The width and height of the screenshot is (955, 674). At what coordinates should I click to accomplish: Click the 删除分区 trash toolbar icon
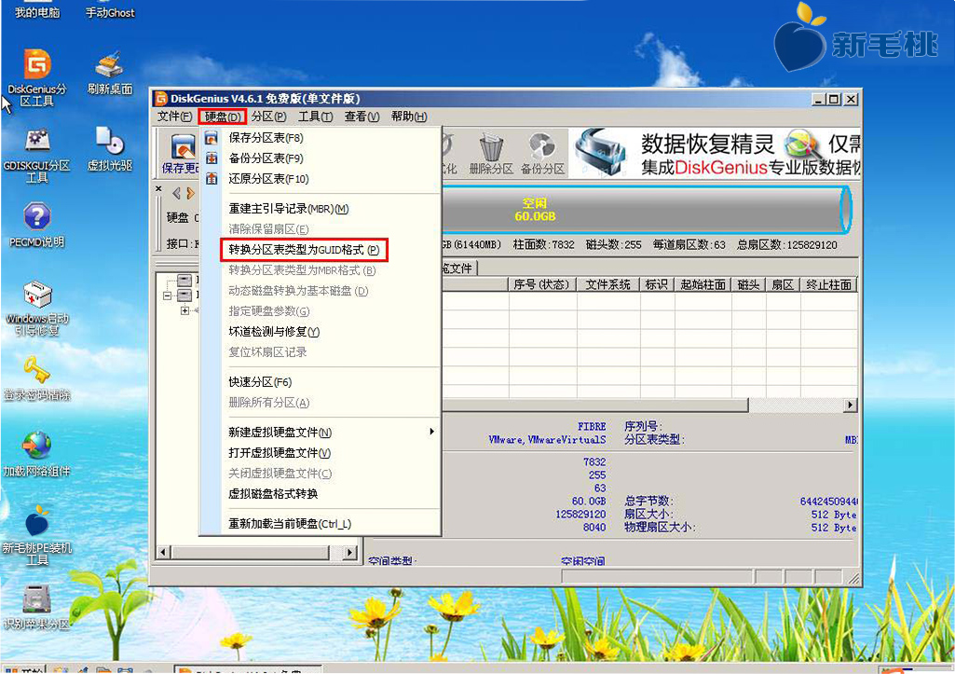pyautogui.click(x=491, y=154)
